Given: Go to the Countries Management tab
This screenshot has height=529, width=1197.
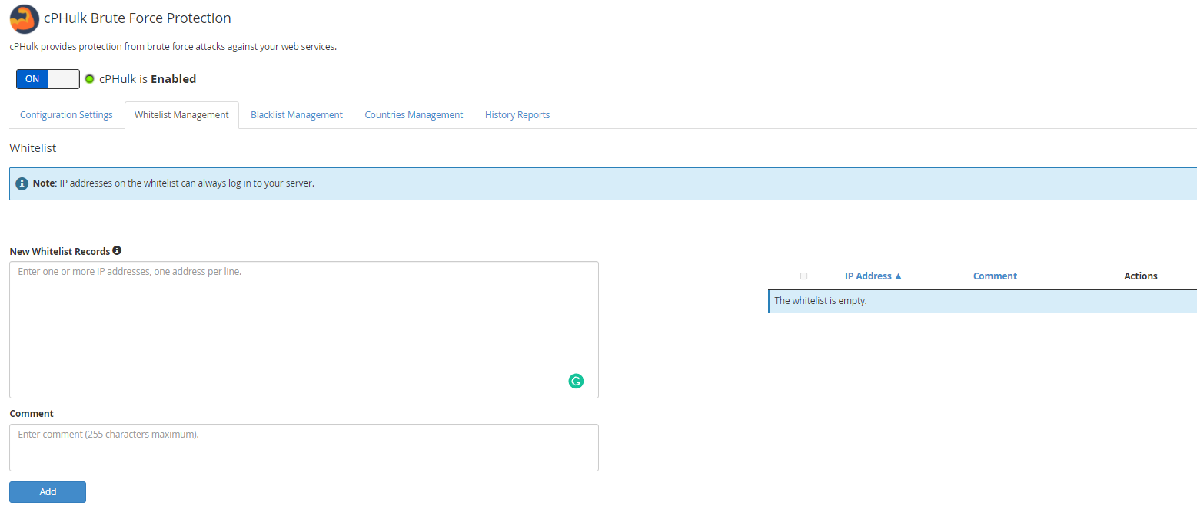Looking at the screenshot, I should [414, 115].
